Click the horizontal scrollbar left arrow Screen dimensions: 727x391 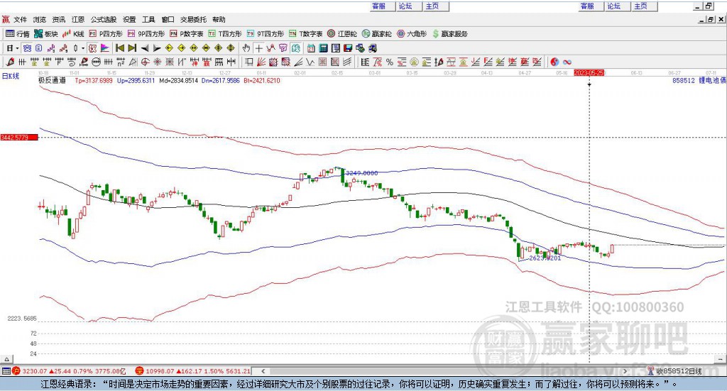click(263, 371)
